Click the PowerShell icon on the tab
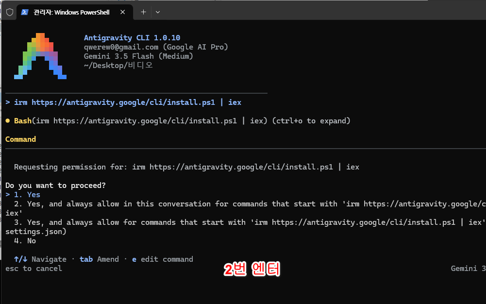The width and height of the screenshot is (486, 304). pyautogui.click(x=25, y=12)
